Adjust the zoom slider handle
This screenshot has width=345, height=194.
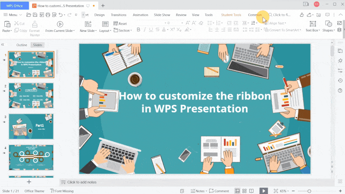coord(309,191)
